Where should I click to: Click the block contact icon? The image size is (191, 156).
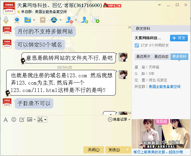click(69, 20)
